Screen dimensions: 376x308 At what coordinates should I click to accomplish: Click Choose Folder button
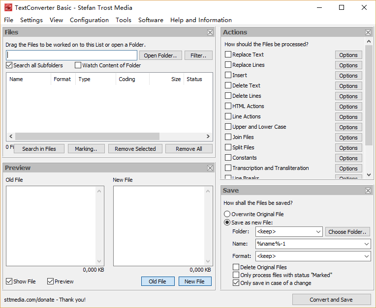coord(347,232)
